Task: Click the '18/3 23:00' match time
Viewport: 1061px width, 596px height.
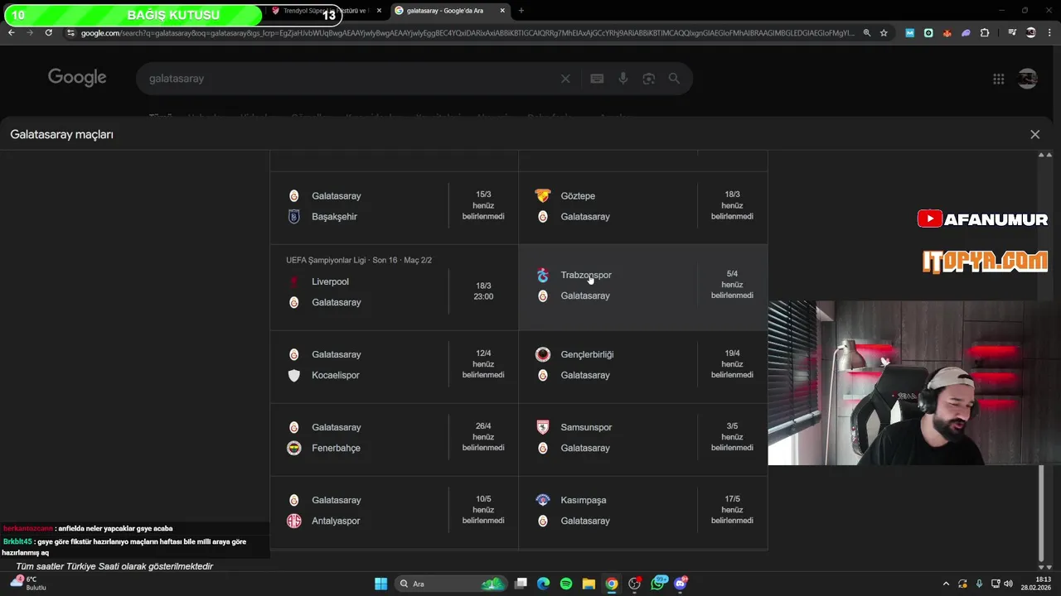Action: [483, 291]
